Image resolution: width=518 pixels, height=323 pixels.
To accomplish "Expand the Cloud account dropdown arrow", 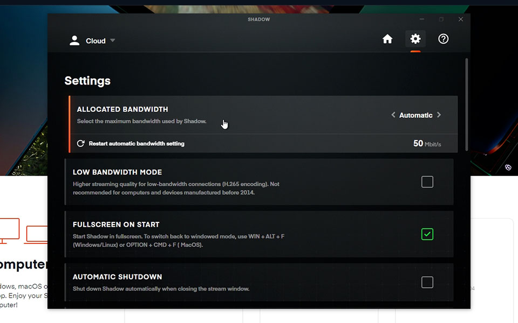I will pos(113,40).
